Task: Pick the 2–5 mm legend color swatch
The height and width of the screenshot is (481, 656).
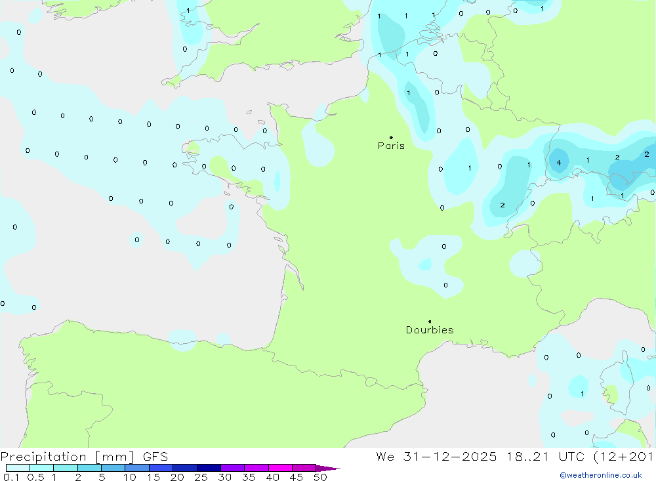Action: pyautogui.click(x=89, y=468)
